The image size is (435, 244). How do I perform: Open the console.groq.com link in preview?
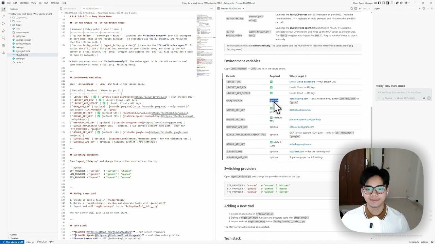pos(299,99)
